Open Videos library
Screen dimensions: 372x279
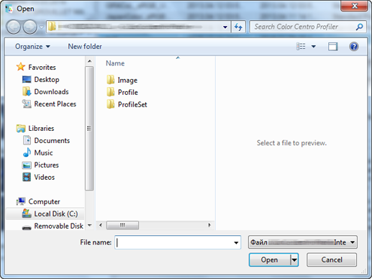coord(45,178)
